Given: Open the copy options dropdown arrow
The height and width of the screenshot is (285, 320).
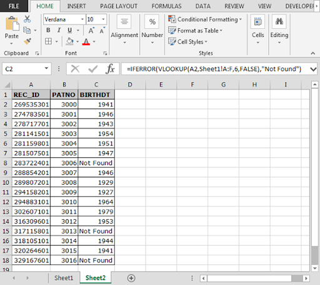Looking at the screenshot, I should [35, 31].
